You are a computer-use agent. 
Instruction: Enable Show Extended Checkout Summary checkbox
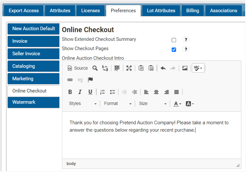tap(174, 40)
